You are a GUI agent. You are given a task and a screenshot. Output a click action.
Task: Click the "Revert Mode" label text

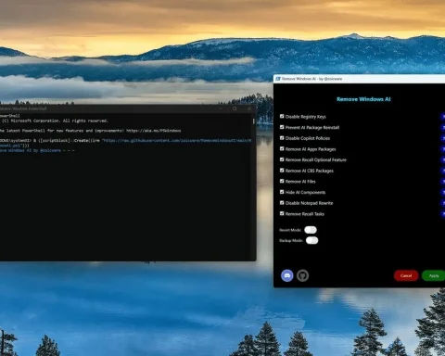(x=290, y=230)
